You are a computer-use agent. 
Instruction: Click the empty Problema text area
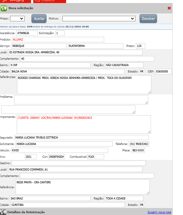81,100
